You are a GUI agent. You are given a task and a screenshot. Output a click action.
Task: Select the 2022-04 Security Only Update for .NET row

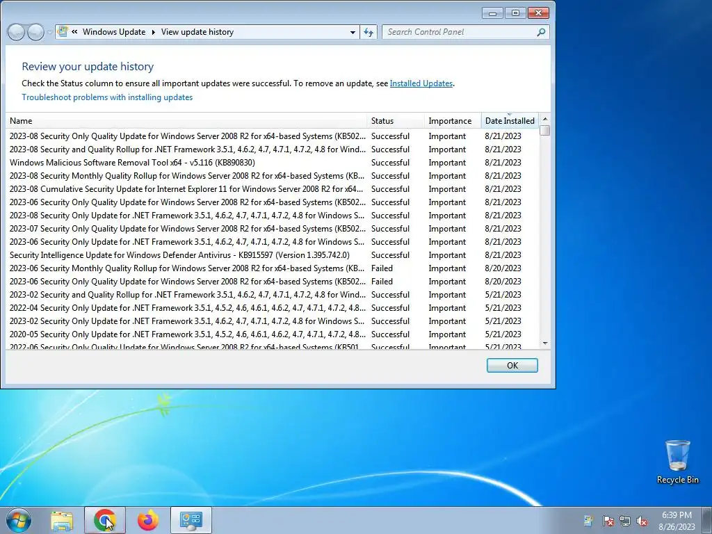pyautogui.click(x=273, y=308)
